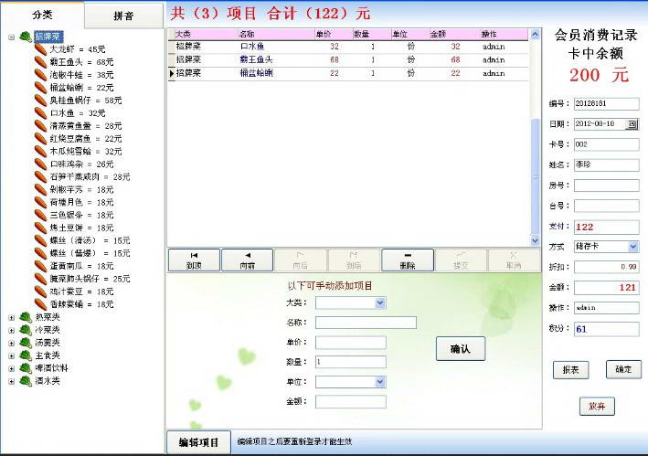Switch to the 拼音 tab
This screenshot has width=648, height=456.
pos(123,16)
